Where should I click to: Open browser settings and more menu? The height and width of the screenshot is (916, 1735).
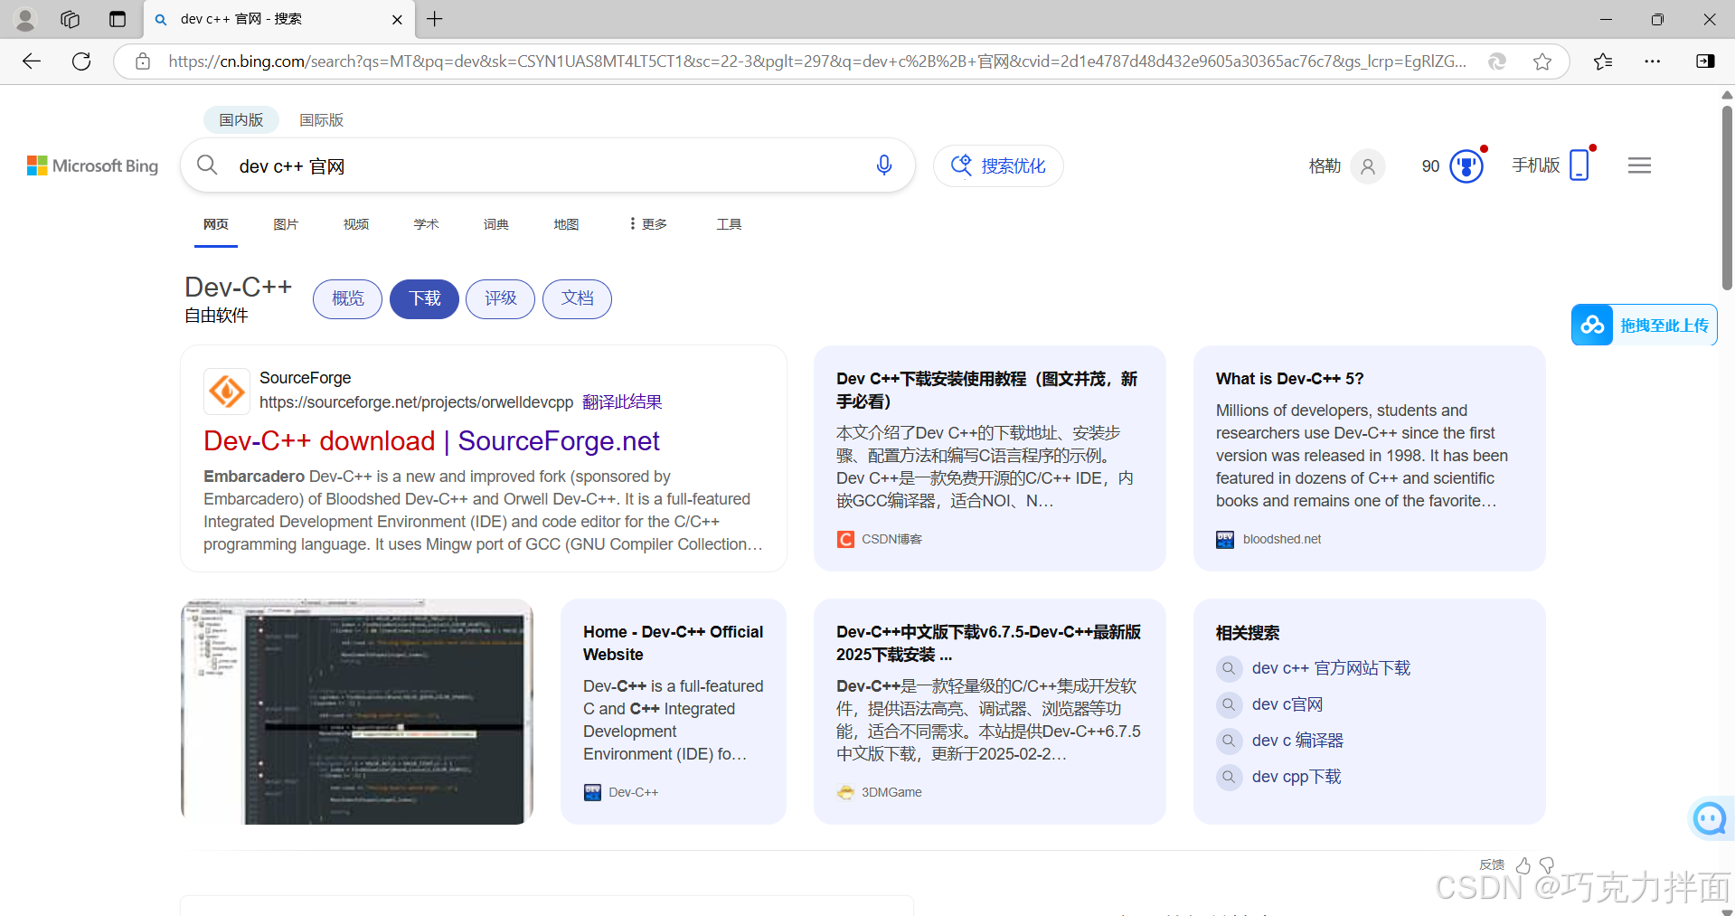point(1653,61)
